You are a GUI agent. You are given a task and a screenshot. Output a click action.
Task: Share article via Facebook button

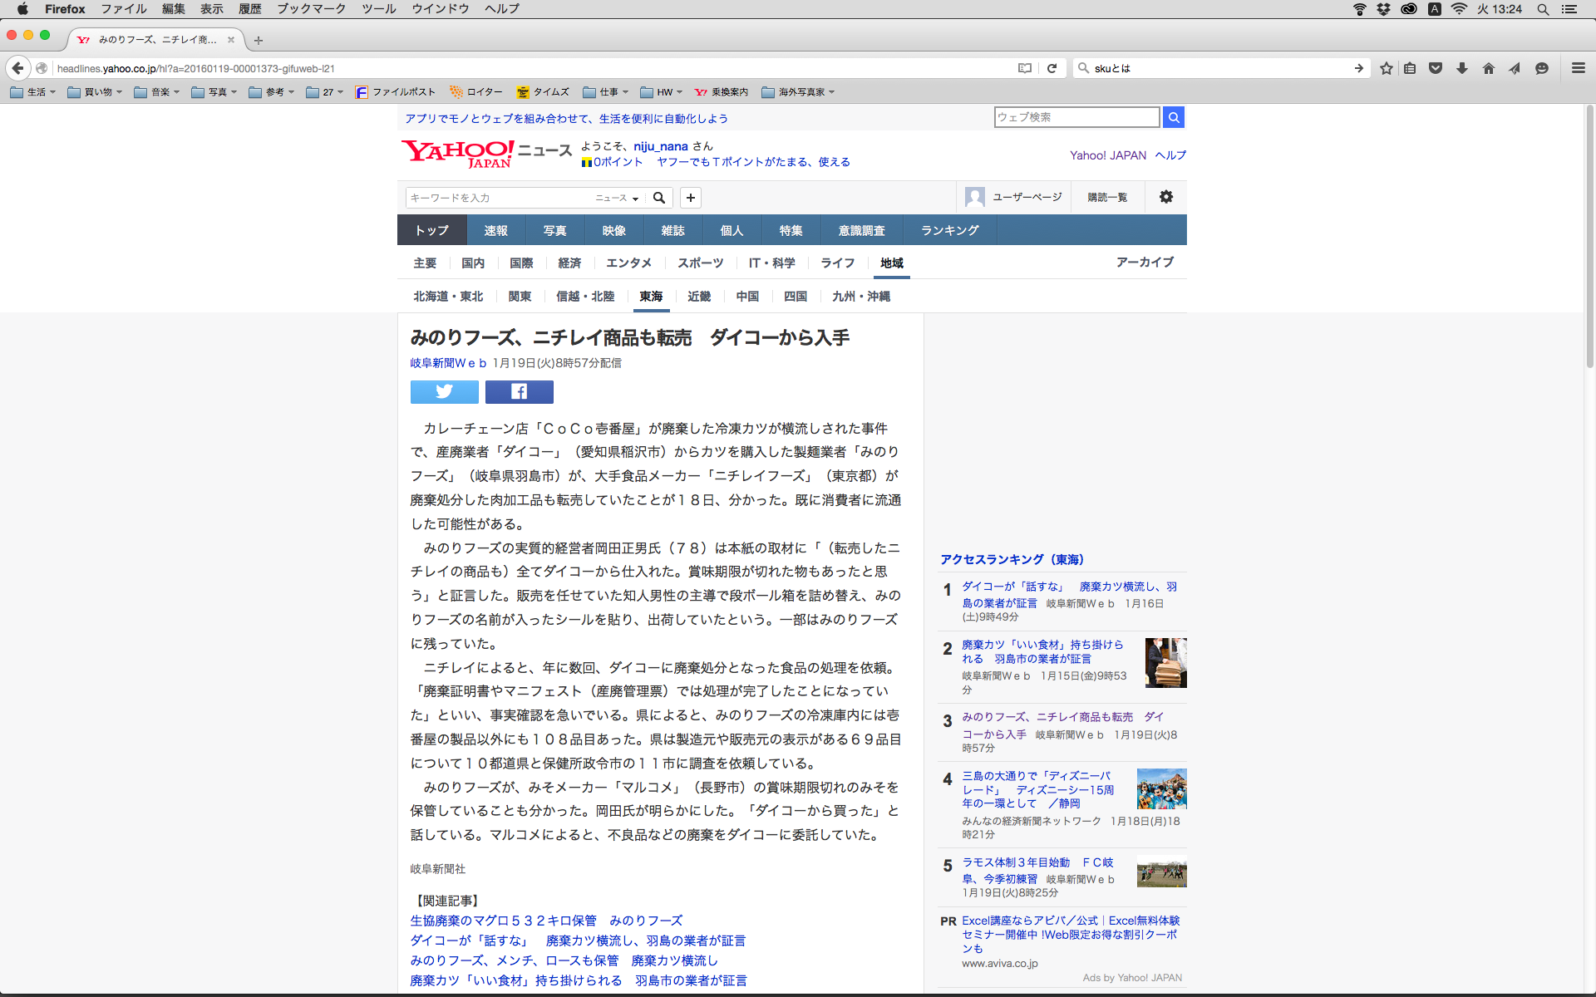pyautogui.click(x=519, y=391)
